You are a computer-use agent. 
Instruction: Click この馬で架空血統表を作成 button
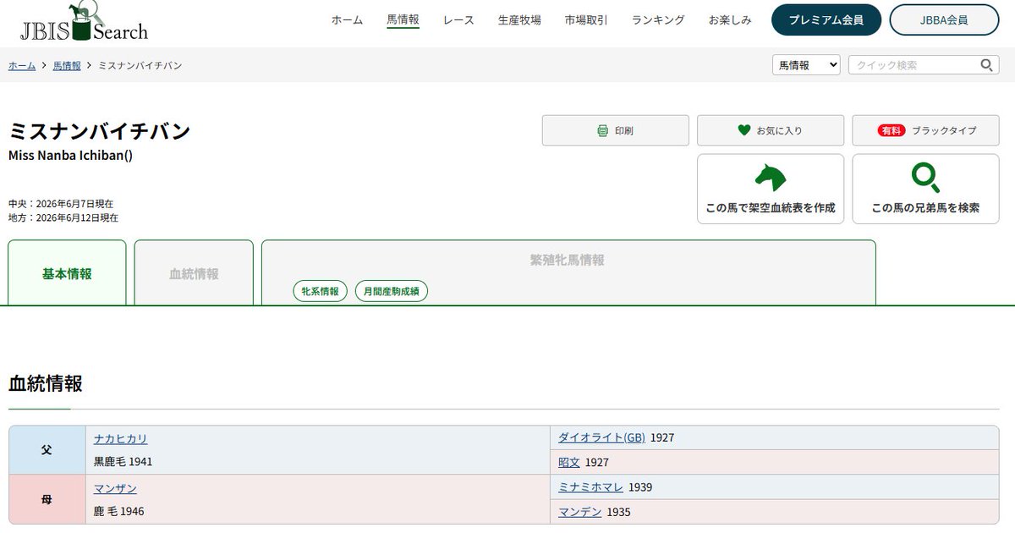[771, 189]
